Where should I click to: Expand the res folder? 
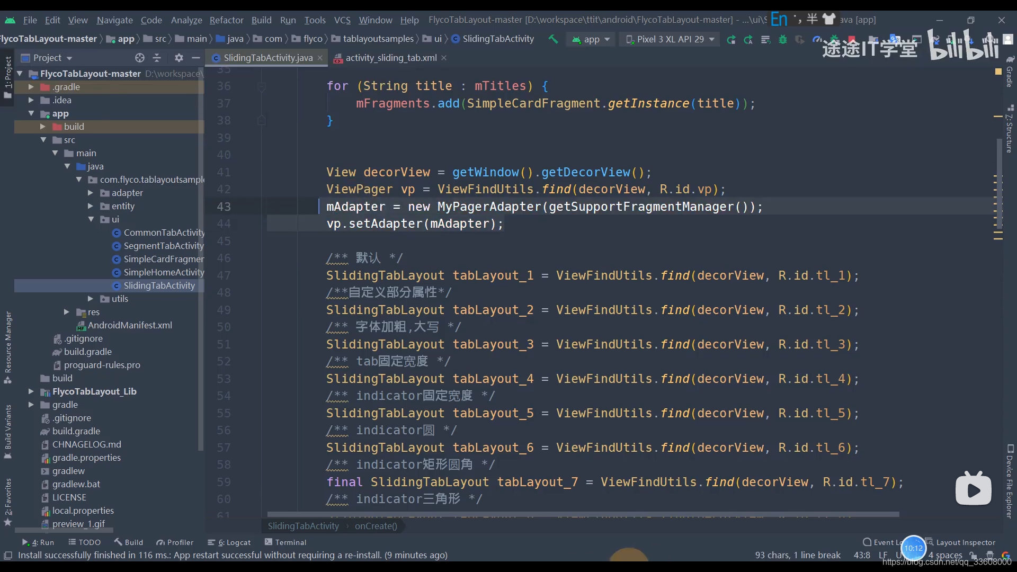pyautogui.click(x=66, y=312)
